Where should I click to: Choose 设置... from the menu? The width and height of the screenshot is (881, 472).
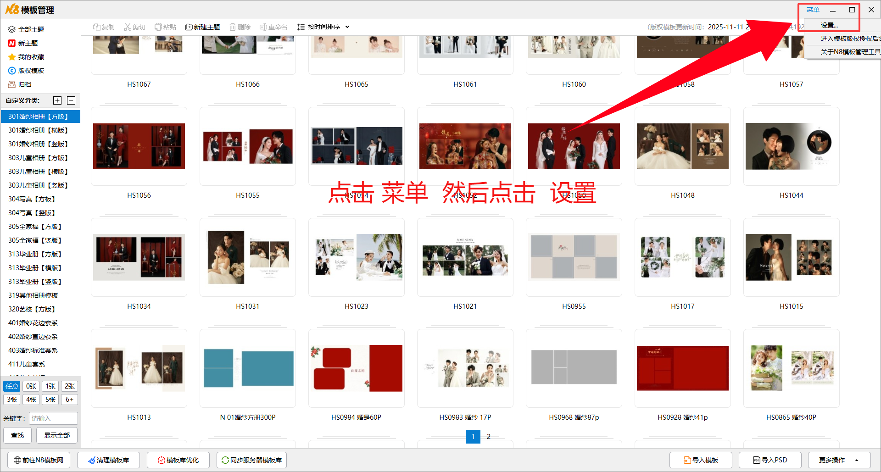[x=829, y=26]
